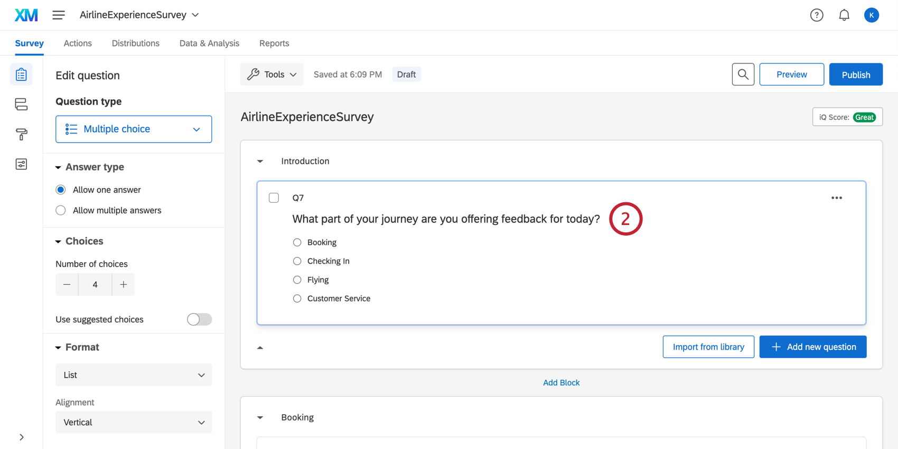Image resolution: width=898 pixels, height=449 pixels.
Task: Open the notifications bell
Action: [844, 15]
